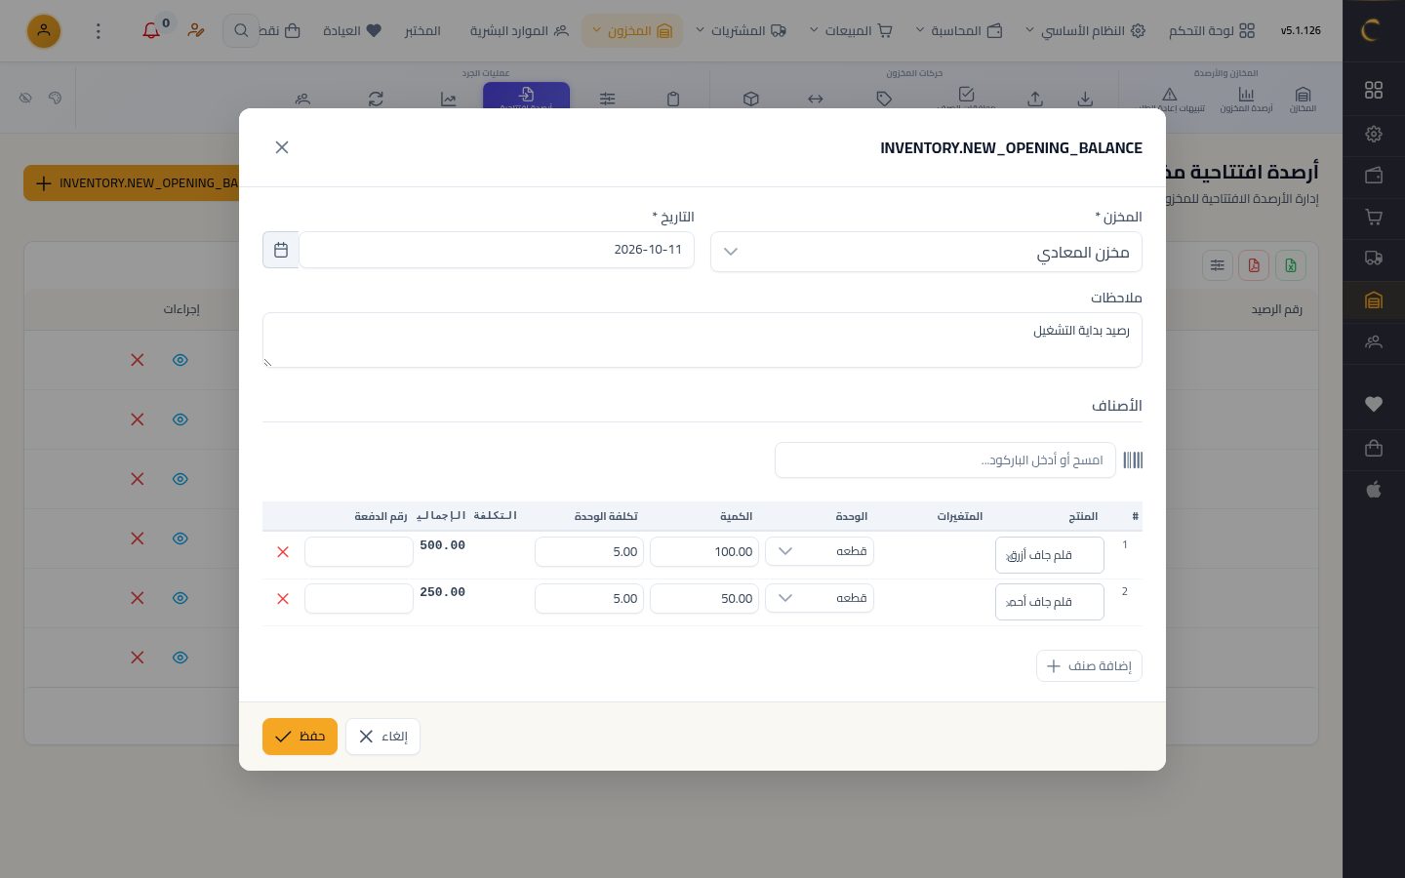Expand the المشتريات menu
This screenshot has height=878, width=1405.
[x=741, y=31]
